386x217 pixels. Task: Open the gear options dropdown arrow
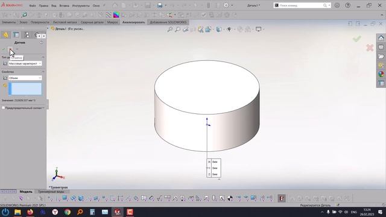[232, 5]
